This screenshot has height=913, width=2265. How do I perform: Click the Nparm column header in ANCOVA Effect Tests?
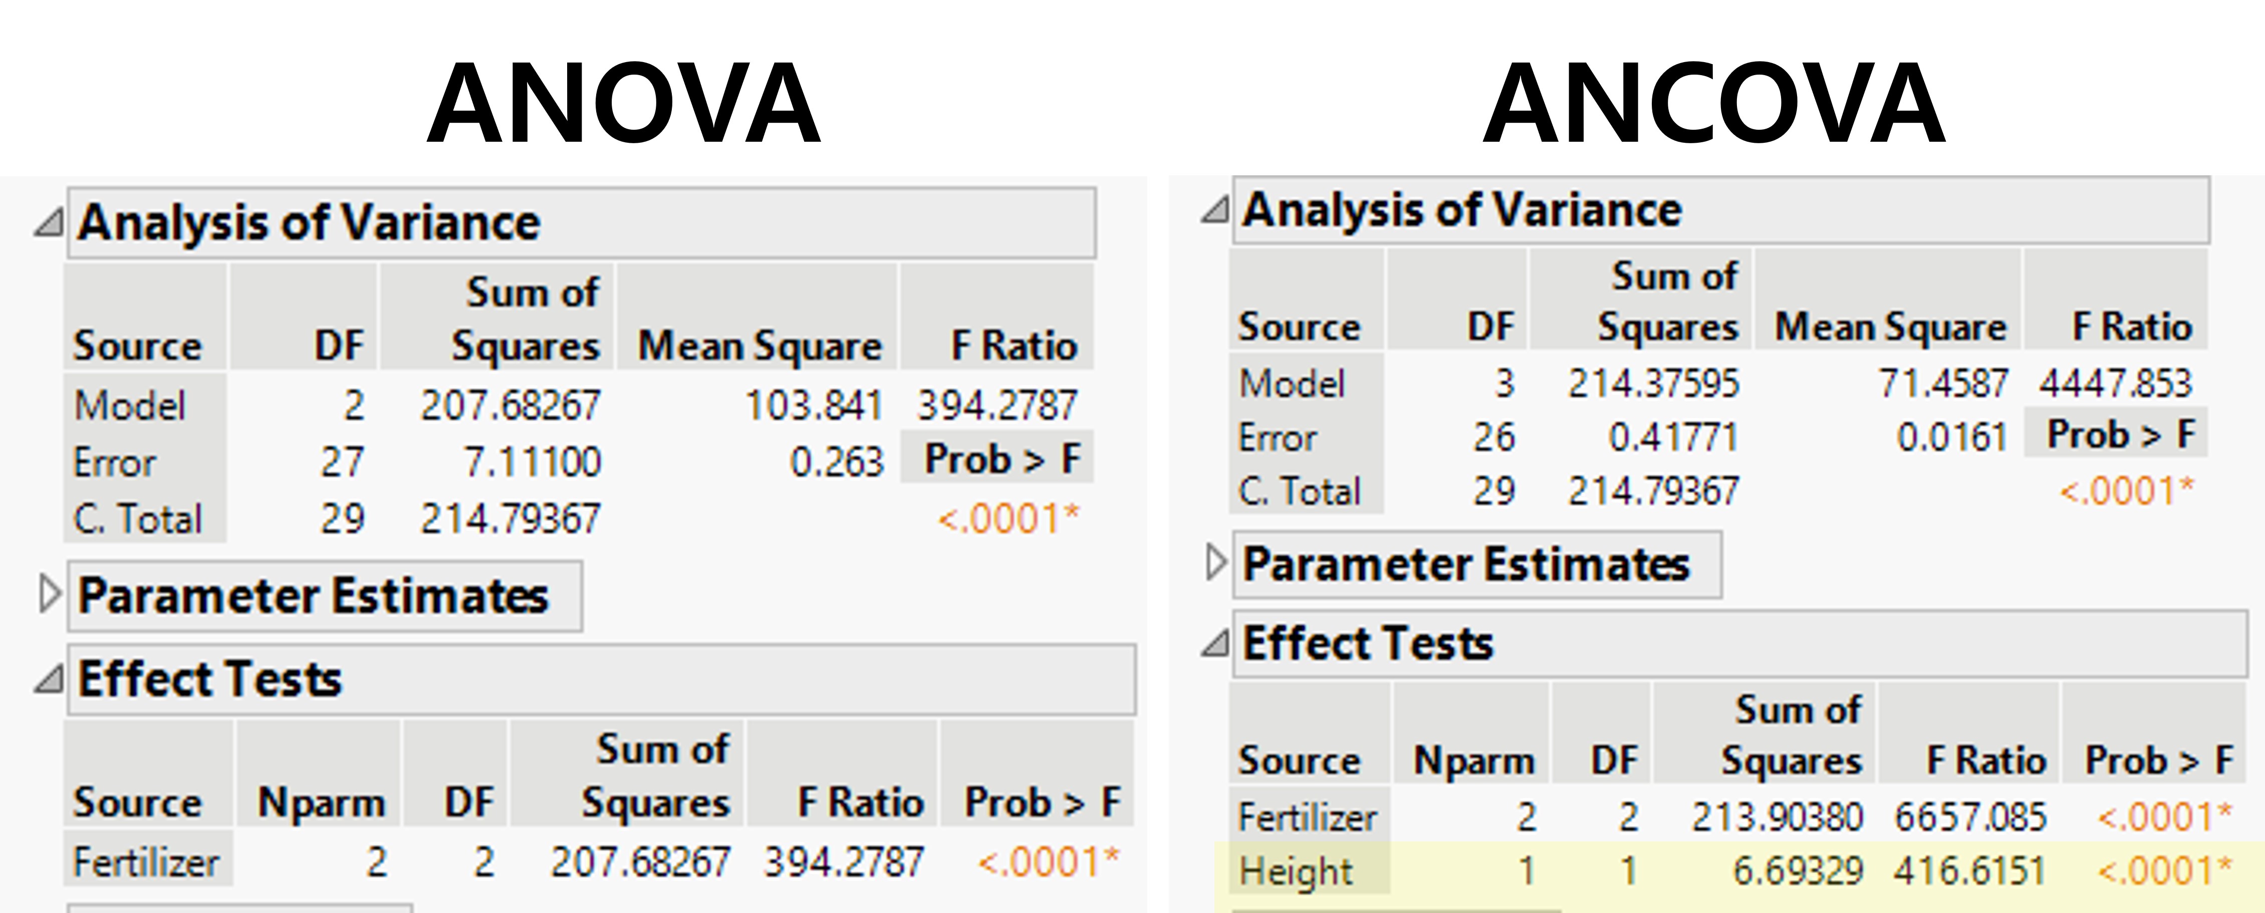pos(1473,760)
